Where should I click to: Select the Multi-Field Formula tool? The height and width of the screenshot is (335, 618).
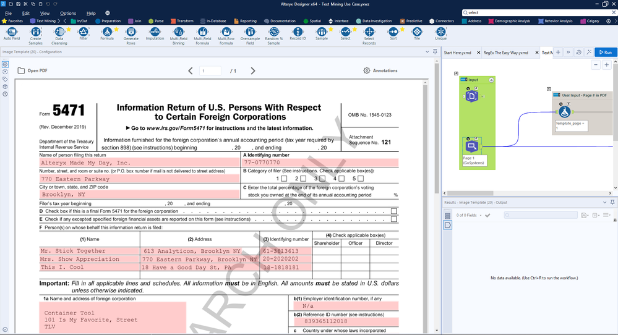[202, 36]
